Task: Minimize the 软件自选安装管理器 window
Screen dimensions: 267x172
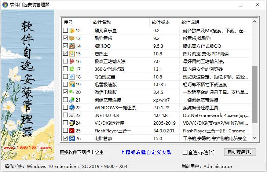Action: coord(224,5)
